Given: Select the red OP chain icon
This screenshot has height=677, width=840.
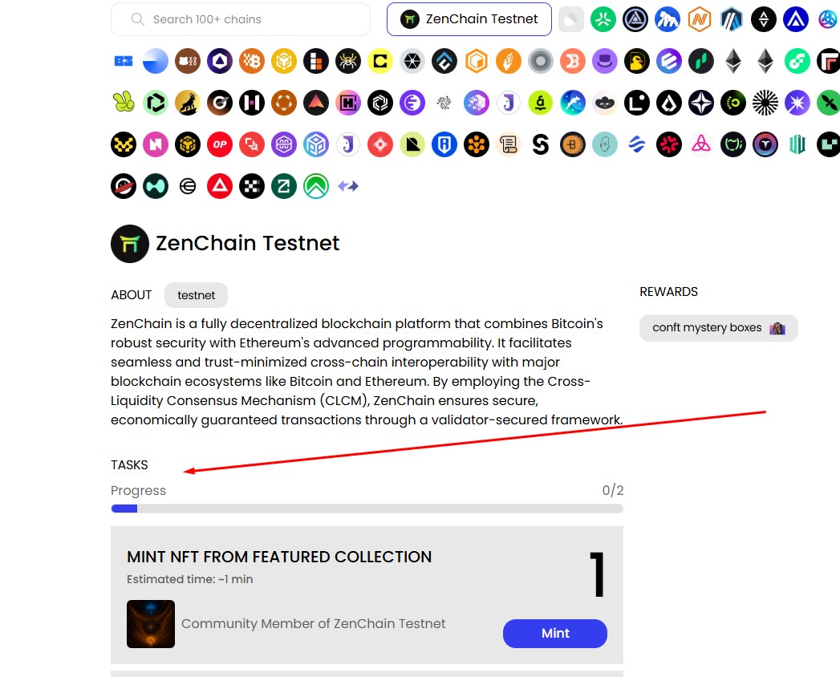Looking at the screenshot, I should pos(220,144).
